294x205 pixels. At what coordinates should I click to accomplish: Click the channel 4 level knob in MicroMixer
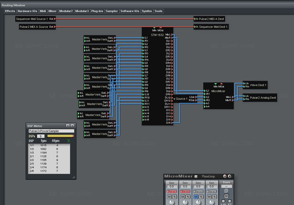(x=211, y=202)
